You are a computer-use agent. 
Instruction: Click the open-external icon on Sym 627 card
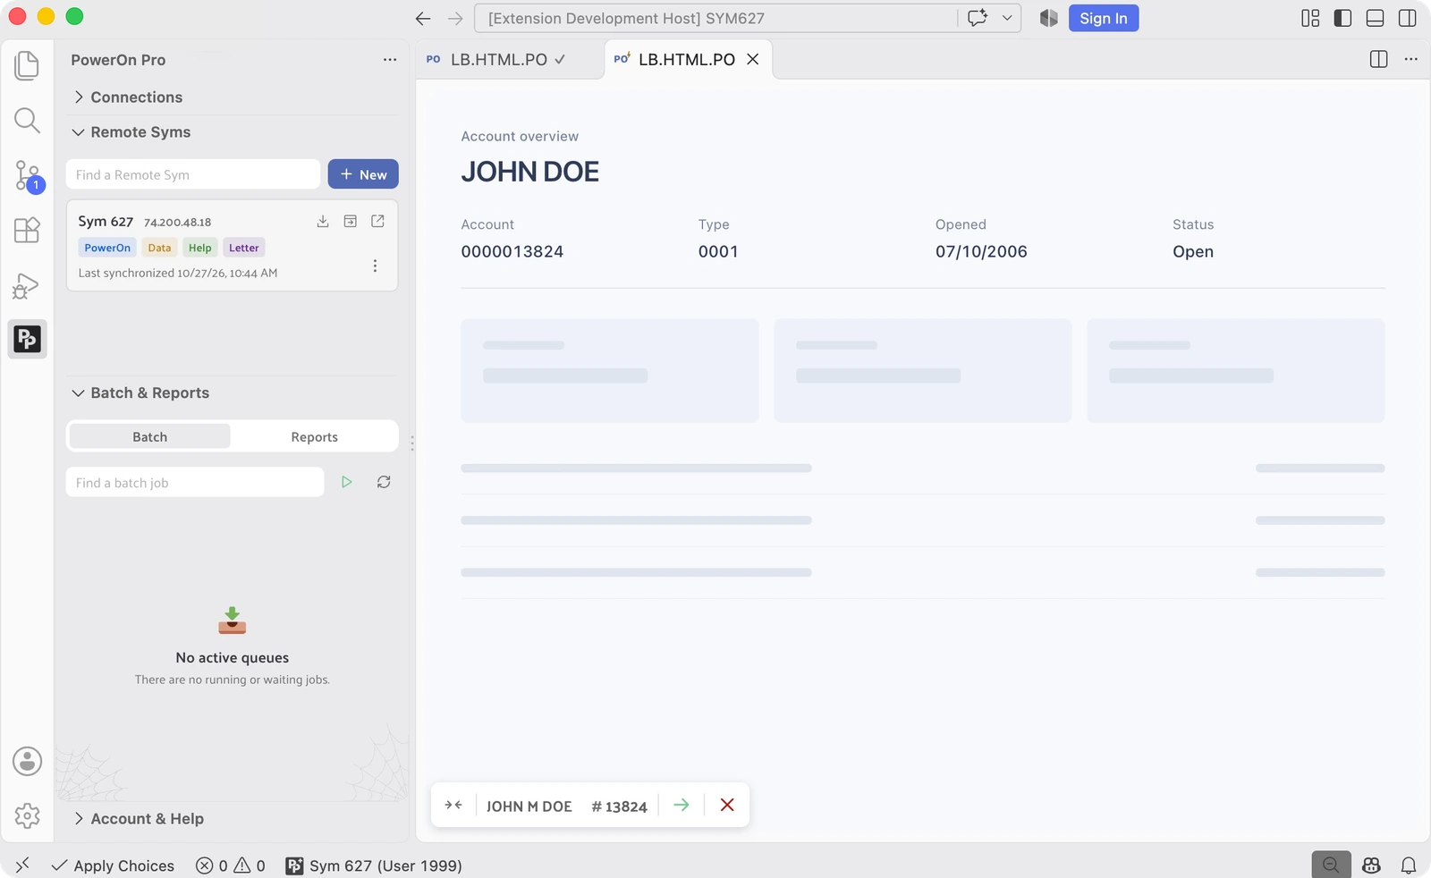[x=377, y=221]
